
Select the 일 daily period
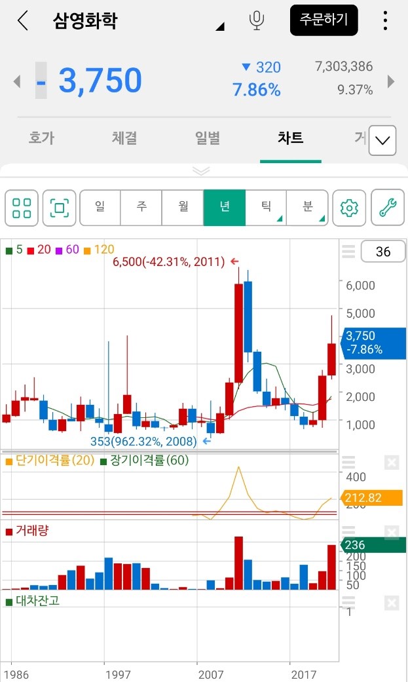[x=100, y=208]
